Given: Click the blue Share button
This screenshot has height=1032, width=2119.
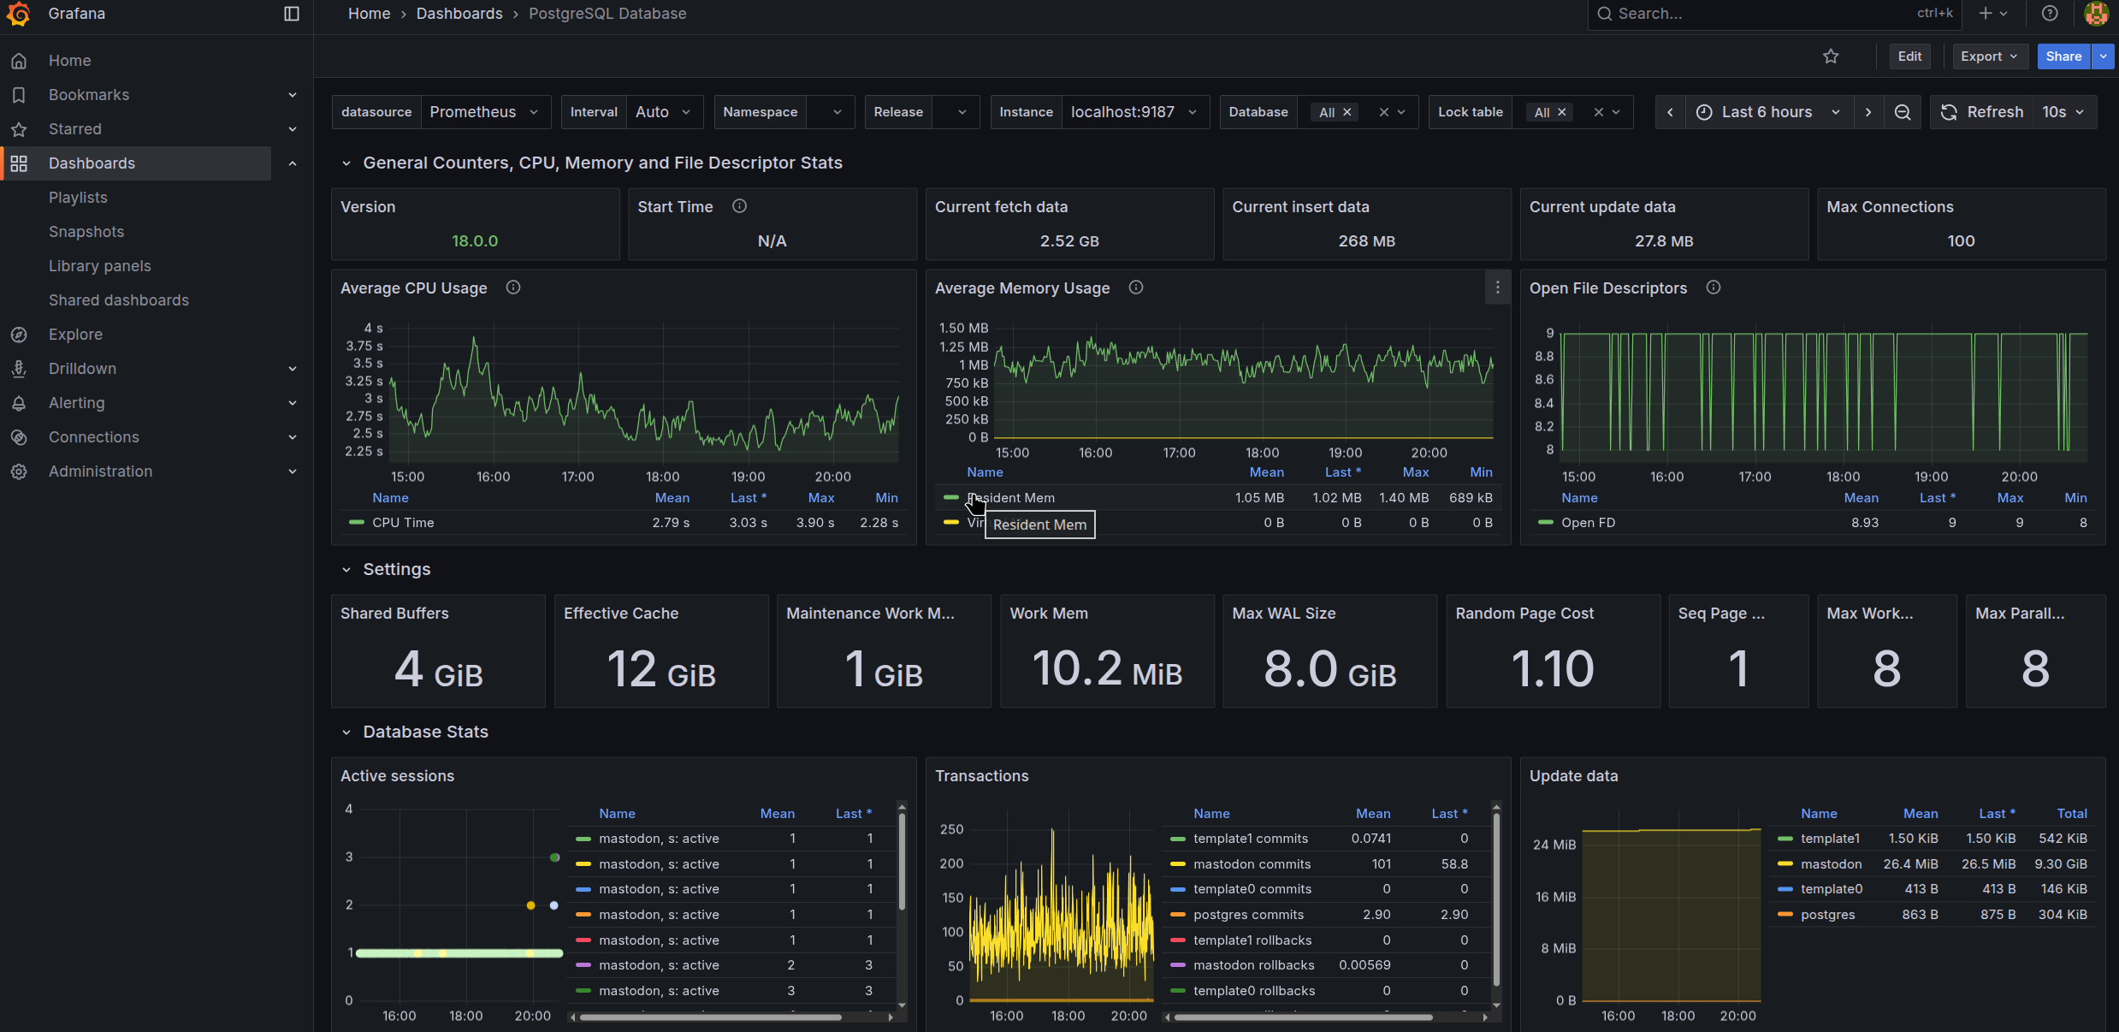Looking at the screenshot, I should pos(2063,56).
